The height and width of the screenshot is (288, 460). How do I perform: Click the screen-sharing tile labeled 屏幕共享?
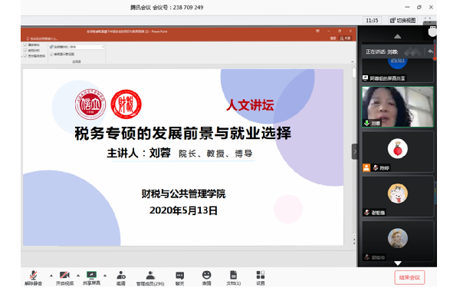click(397, 71)
